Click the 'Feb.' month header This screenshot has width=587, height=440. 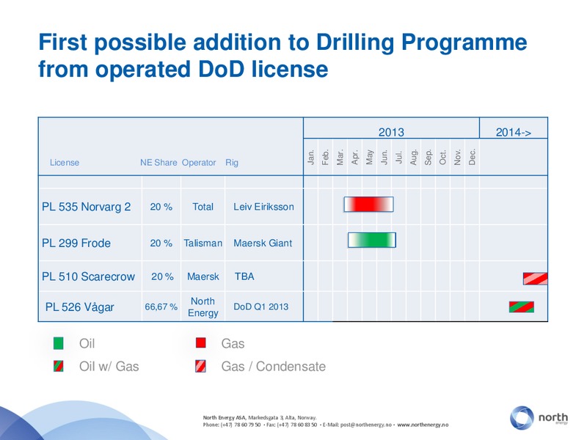[325, 157]
